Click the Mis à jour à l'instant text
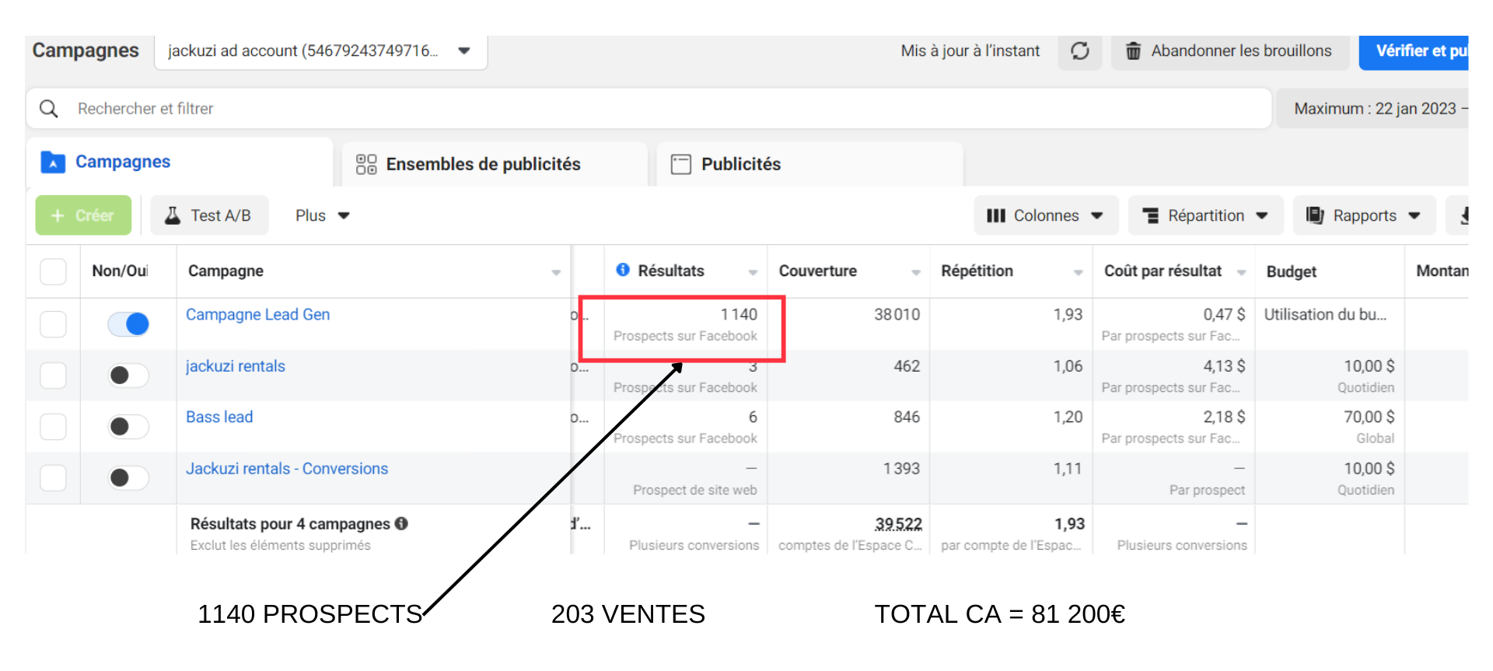This screenshot has width=1493, height=671. 970,51
